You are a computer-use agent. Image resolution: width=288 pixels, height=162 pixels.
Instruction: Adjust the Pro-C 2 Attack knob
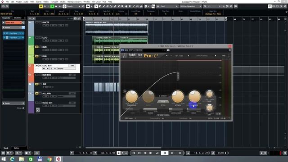[x=178, y=96]
